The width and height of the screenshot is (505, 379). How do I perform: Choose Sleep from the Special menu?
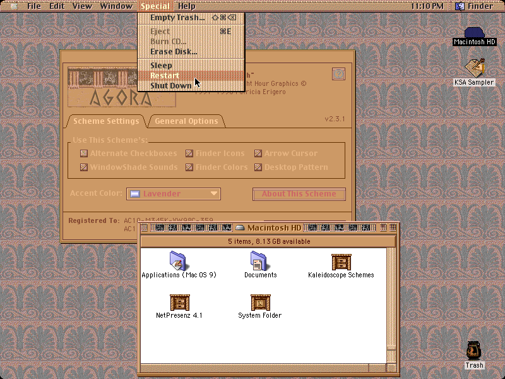191,66
